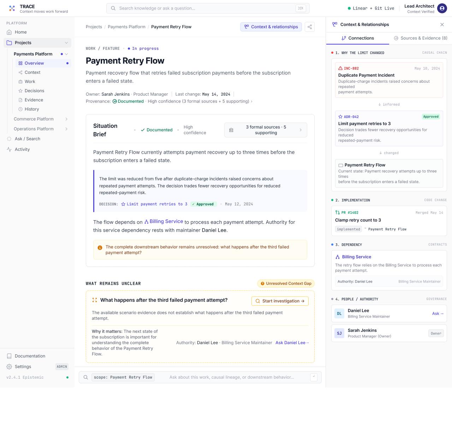The width and height of the screenshot is (452, 426).
Task: Click the Projects folder icon
Action: (9, 43)
